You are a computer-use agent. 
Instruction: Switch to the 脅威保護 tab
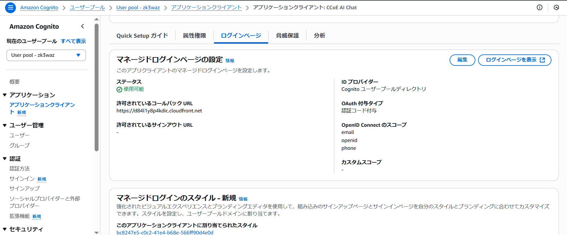point(288,36)
